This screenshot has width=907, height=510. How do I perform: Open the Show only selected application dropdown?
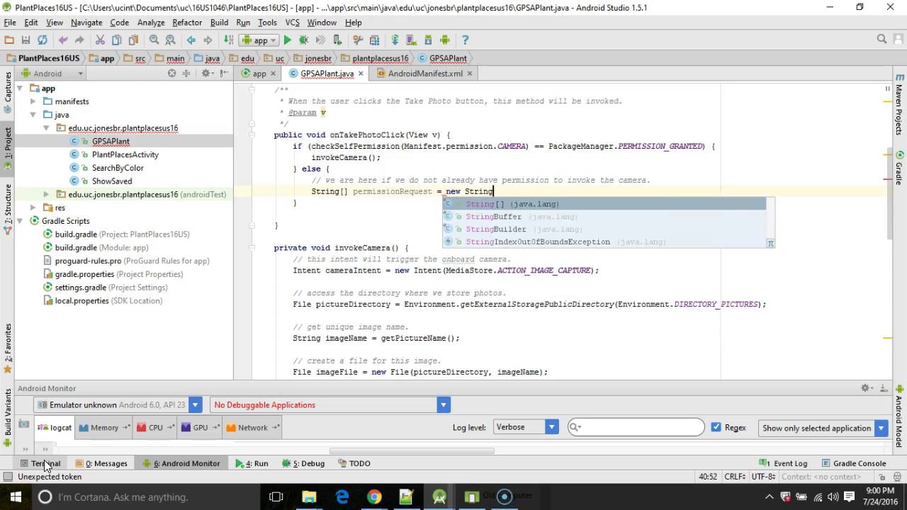pos(881,428)
